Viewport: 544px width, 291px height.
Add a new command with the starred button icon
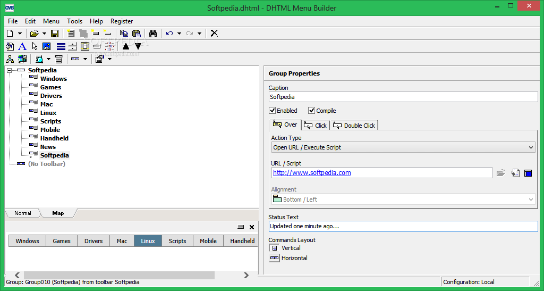96,34
